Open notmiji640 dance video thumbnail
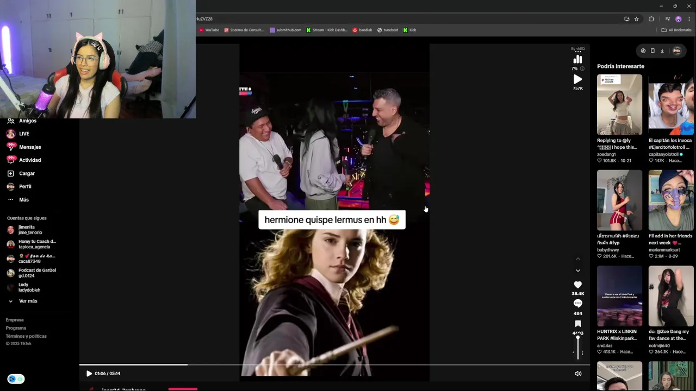696x391 pixels. click(x=671, y=296)
